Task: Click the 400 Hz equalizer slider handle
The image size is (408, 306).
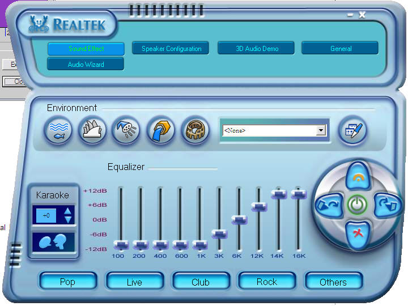Action: tap(160, 245)
